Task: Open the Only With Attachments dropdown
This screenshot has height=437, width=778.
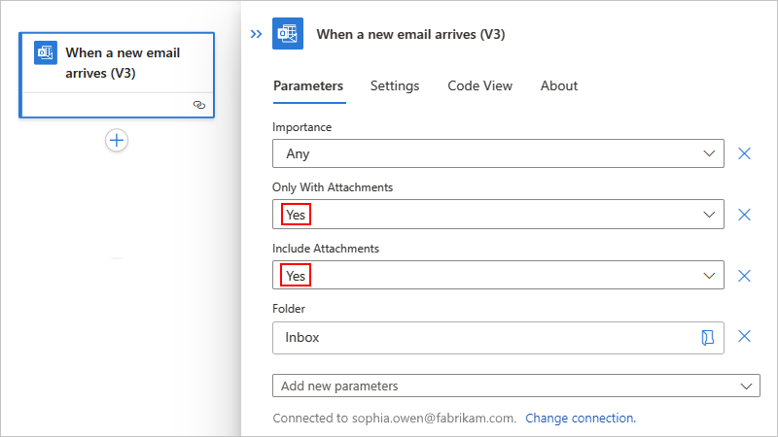Action: pos(709,215)
